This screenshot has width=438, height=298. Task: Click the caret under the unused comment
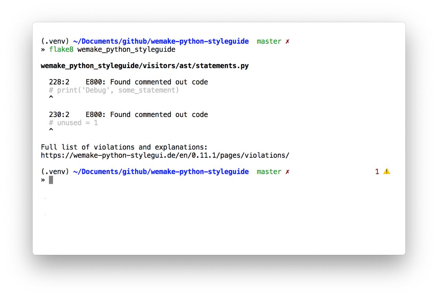(x=51, y=130)
